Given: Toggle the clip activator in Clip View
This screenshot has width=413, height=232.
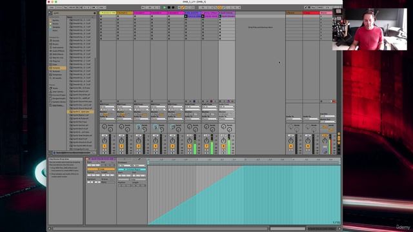Looking at the screenshot, I should click(x=87, y=159).
